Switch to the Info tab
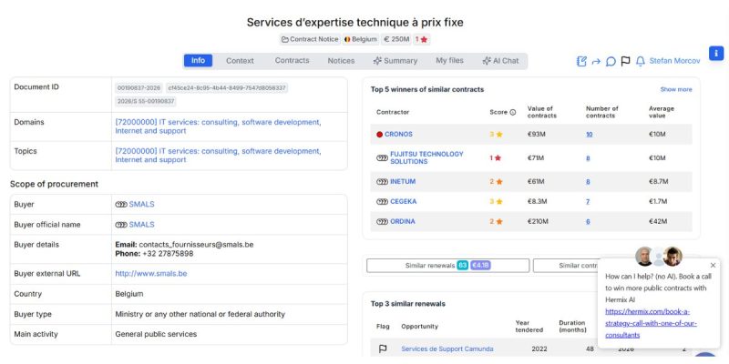The height and width of the screenshot is (364, 729). coord(198,61)
